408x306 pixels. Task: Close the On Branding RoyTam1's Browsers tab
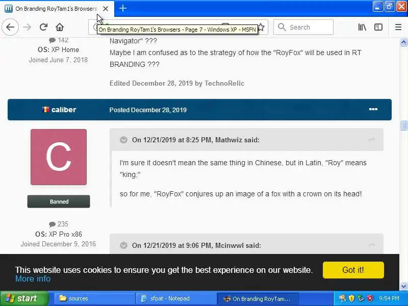coord(106,9)
